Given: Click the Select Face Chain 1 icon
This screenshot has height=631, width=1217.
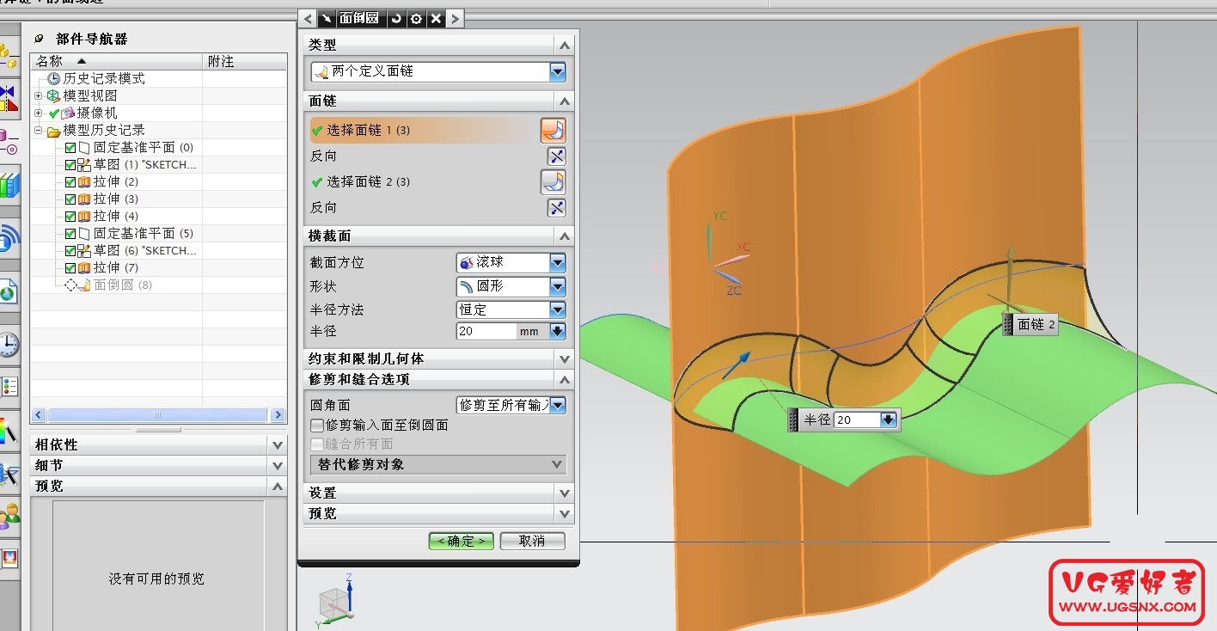Looking at the screenshot, I should [553, 131].
